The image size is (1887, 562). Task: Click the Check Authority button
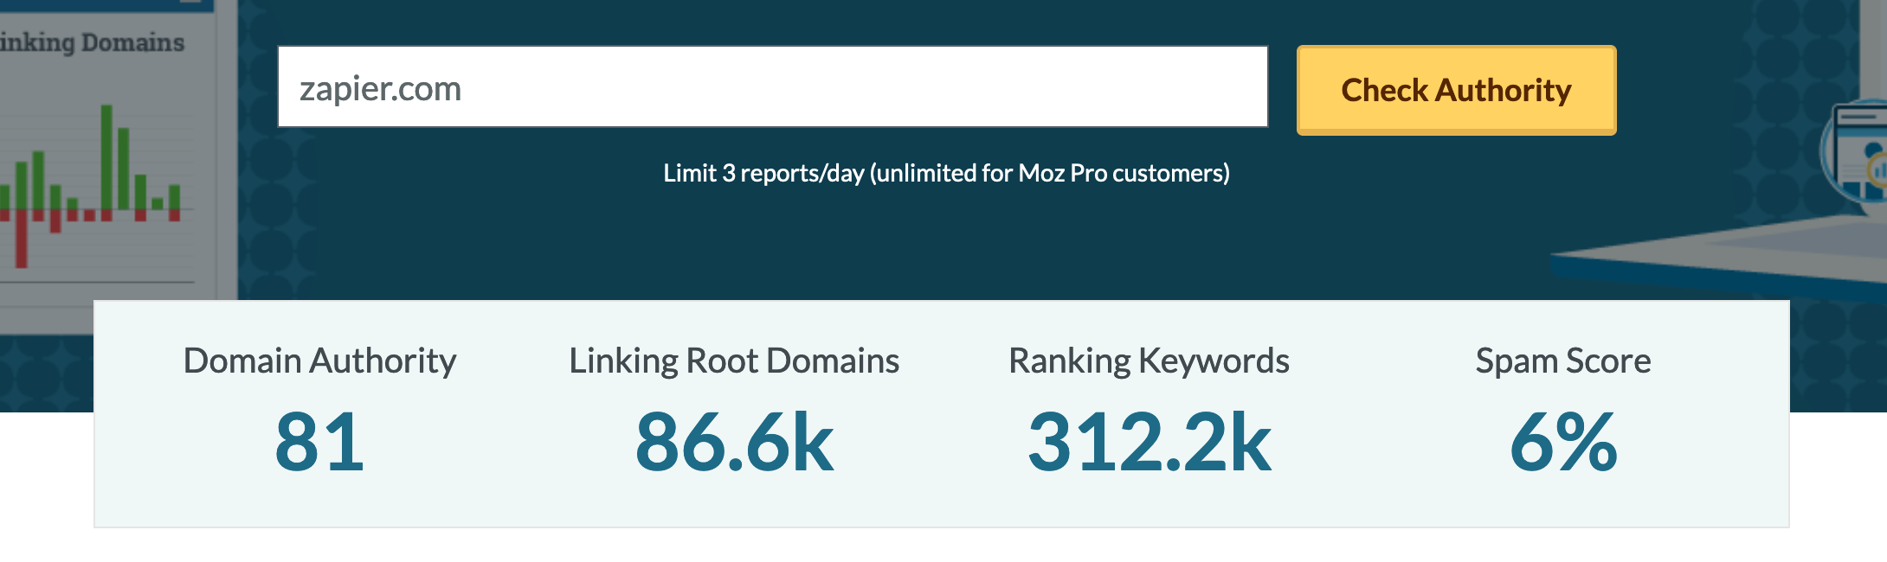[x=1456, y=90]
